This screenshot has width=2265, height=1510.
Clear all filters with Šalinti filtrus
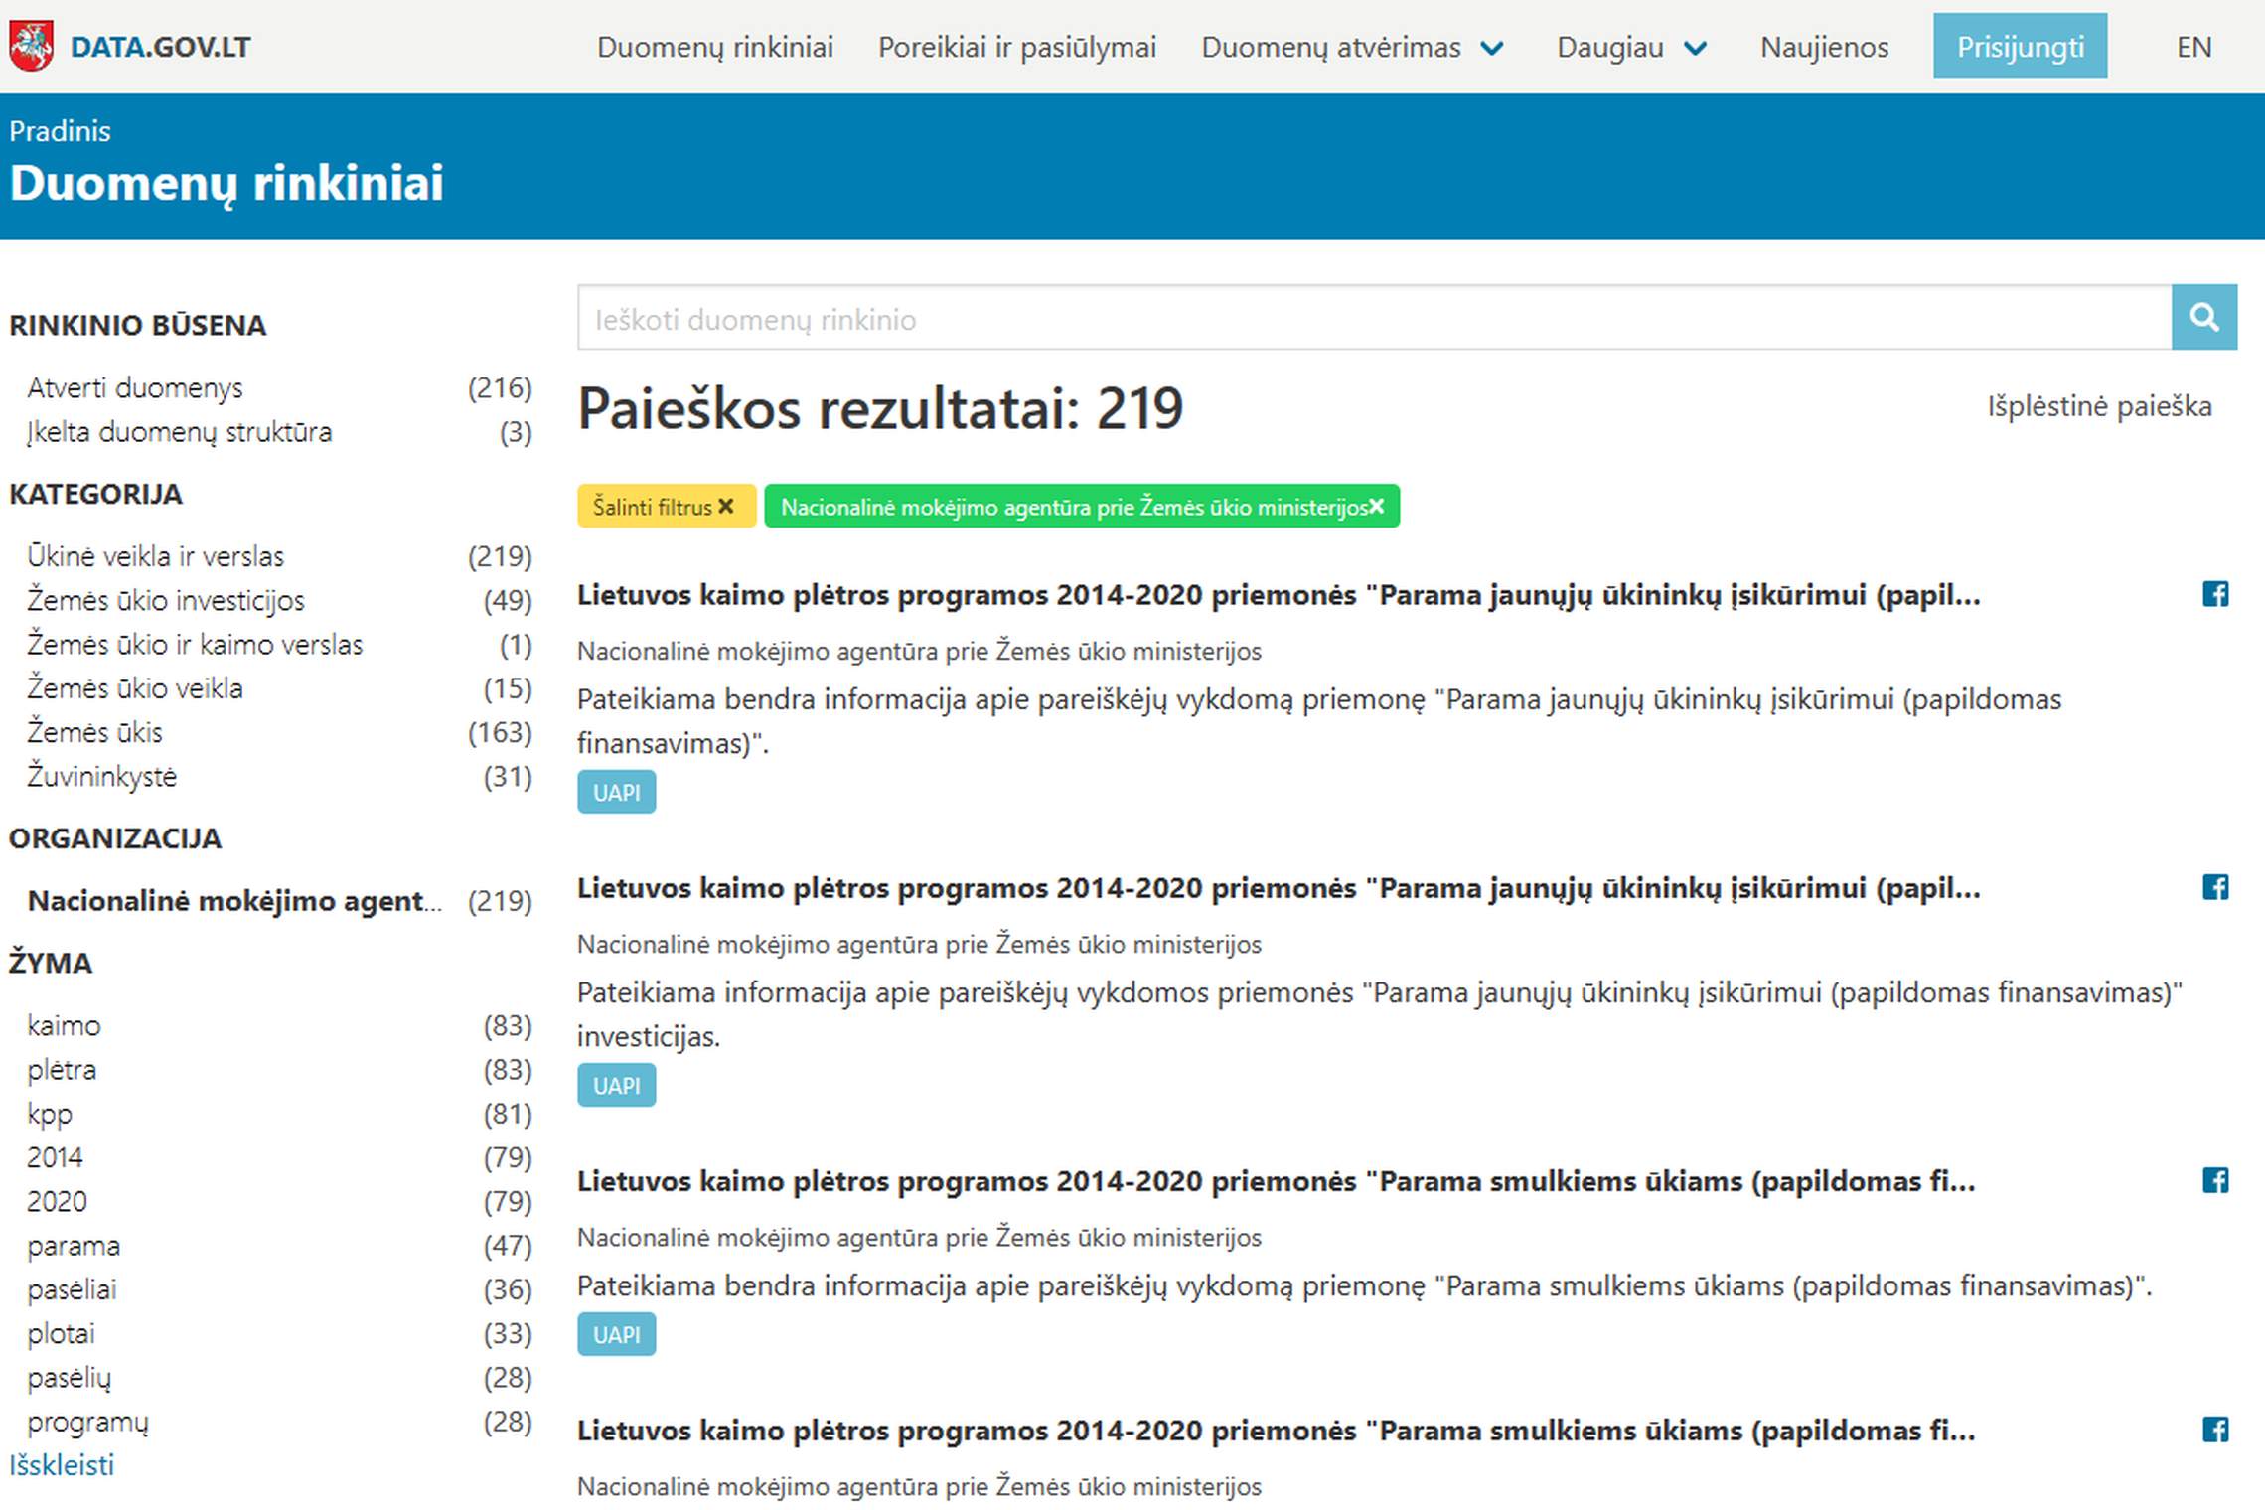point(666,507)
